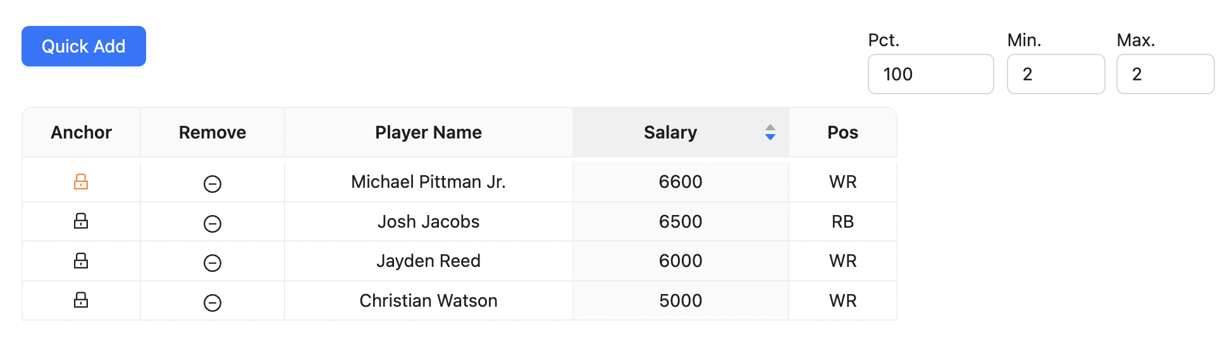Click the Player Name column header
The width and height of the screenshot is (1227, 339).
(x=428, y=132)
